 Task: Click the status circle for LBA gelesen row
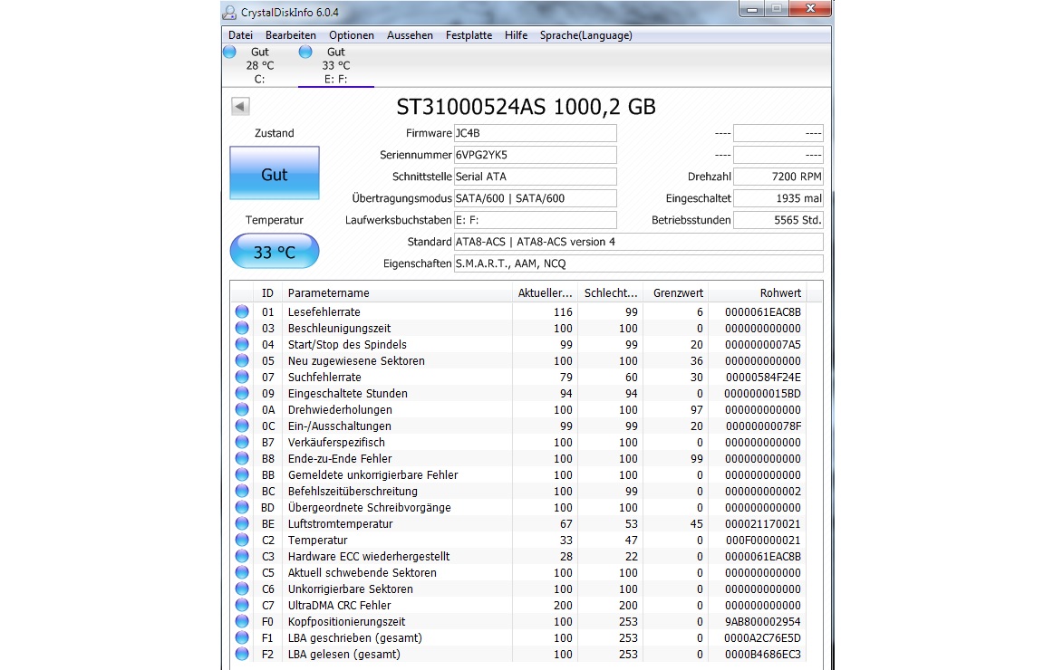242,654
